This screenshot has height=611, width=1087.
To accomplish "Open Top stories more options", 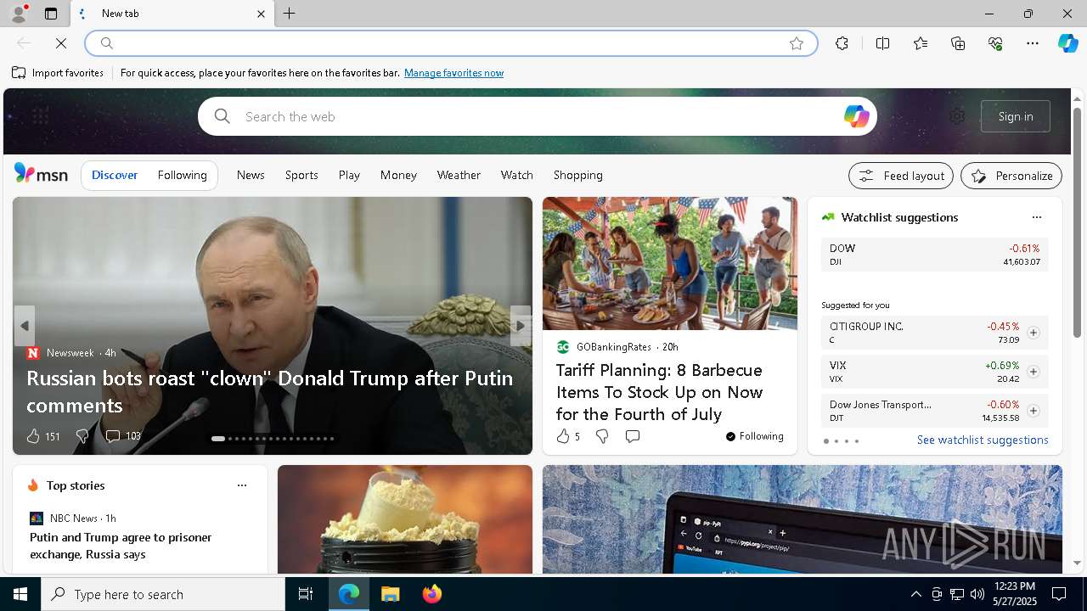I will (x=241, y=485).
